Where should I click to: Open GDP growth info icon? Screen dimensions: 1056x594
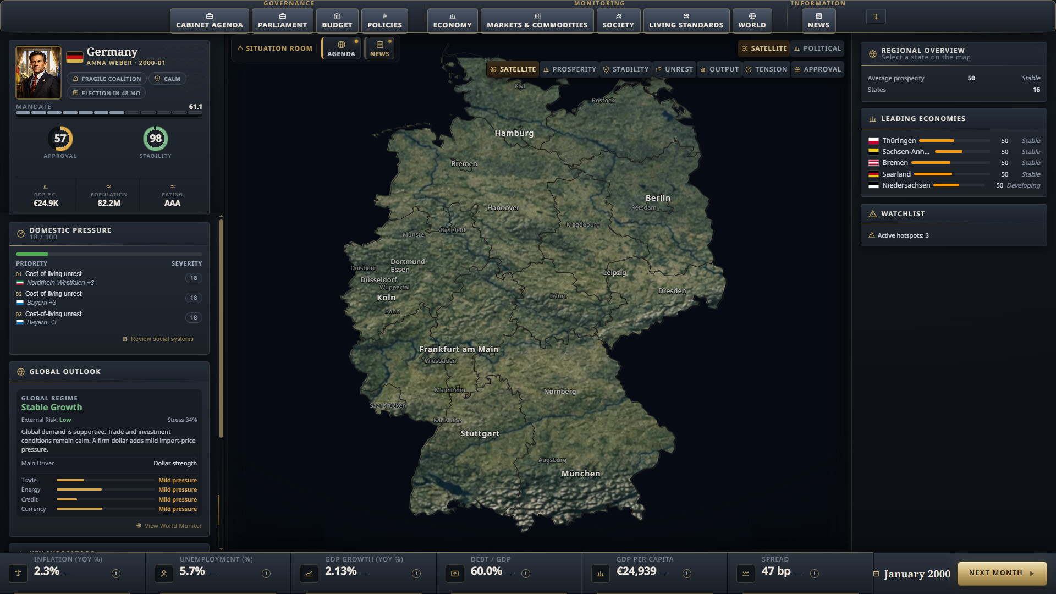pyautogui.click(x=416, y=574)
